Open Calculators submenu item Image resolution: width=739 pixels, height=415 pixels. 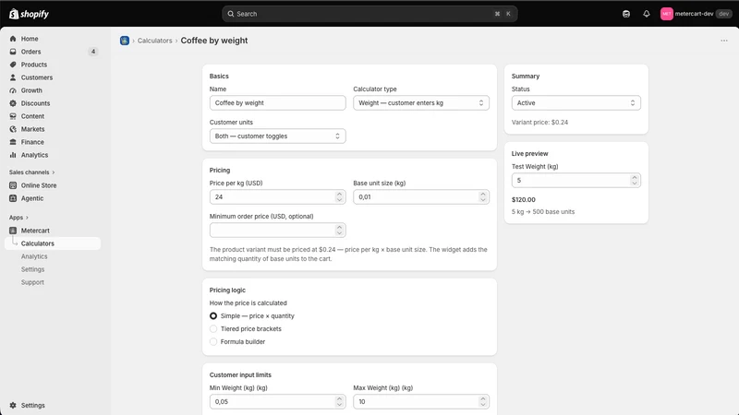point(53,243)
